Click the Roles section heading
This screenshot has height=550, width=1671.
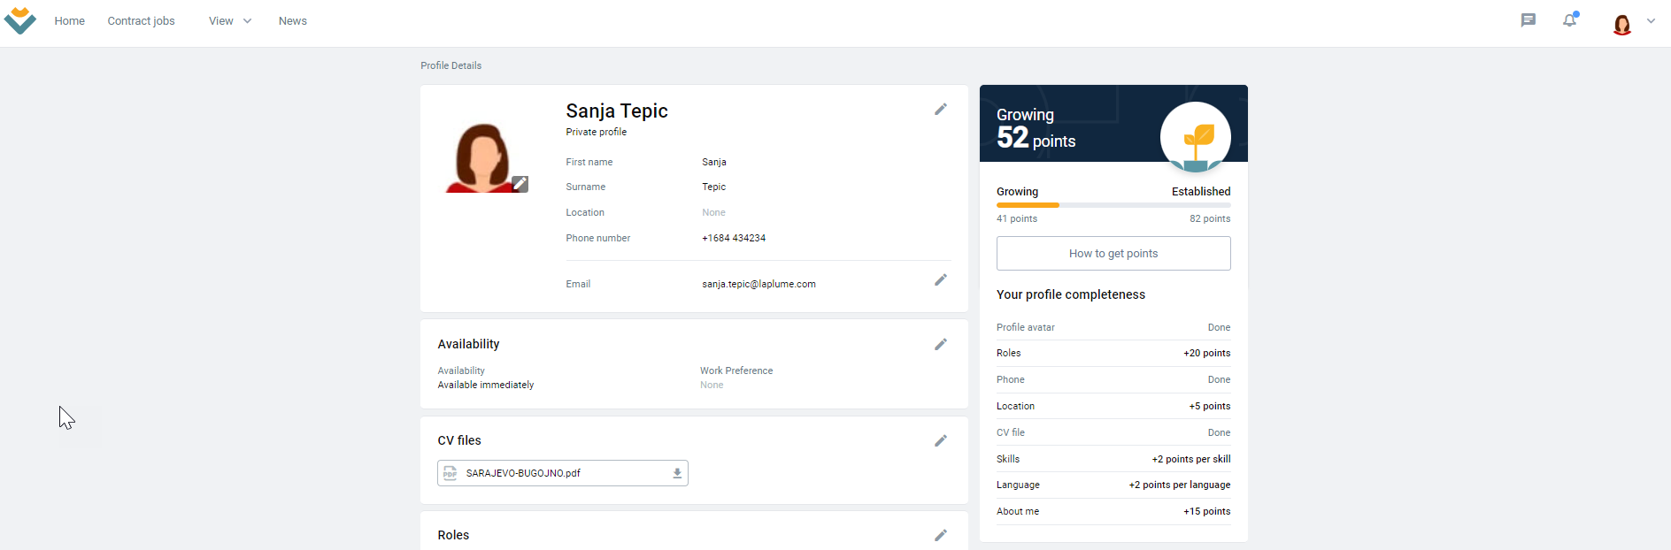tap(453, 536)
